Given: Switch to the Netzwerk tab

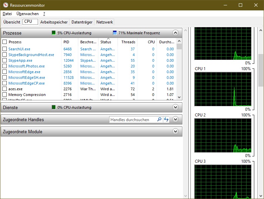Looking at the screenshot, I should coord(104,22).
